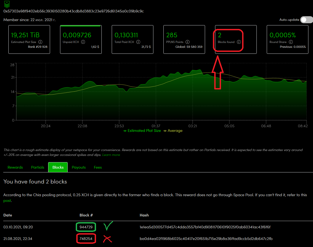
Task: Follow the Learn more link
Action: [x=111, y=155]
